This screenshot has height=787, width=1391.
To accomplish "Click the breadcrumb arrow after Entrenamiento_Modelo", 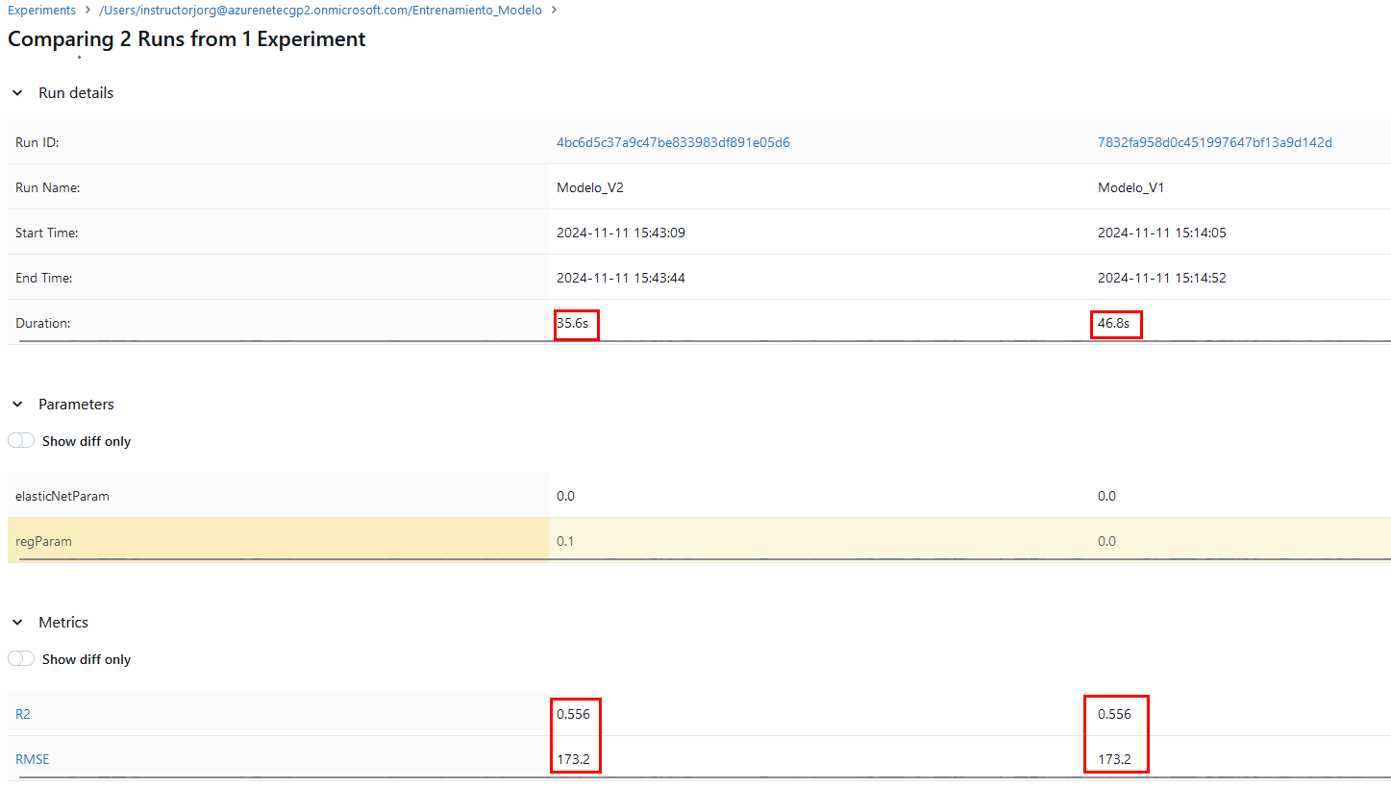I will tap(554, 10).
